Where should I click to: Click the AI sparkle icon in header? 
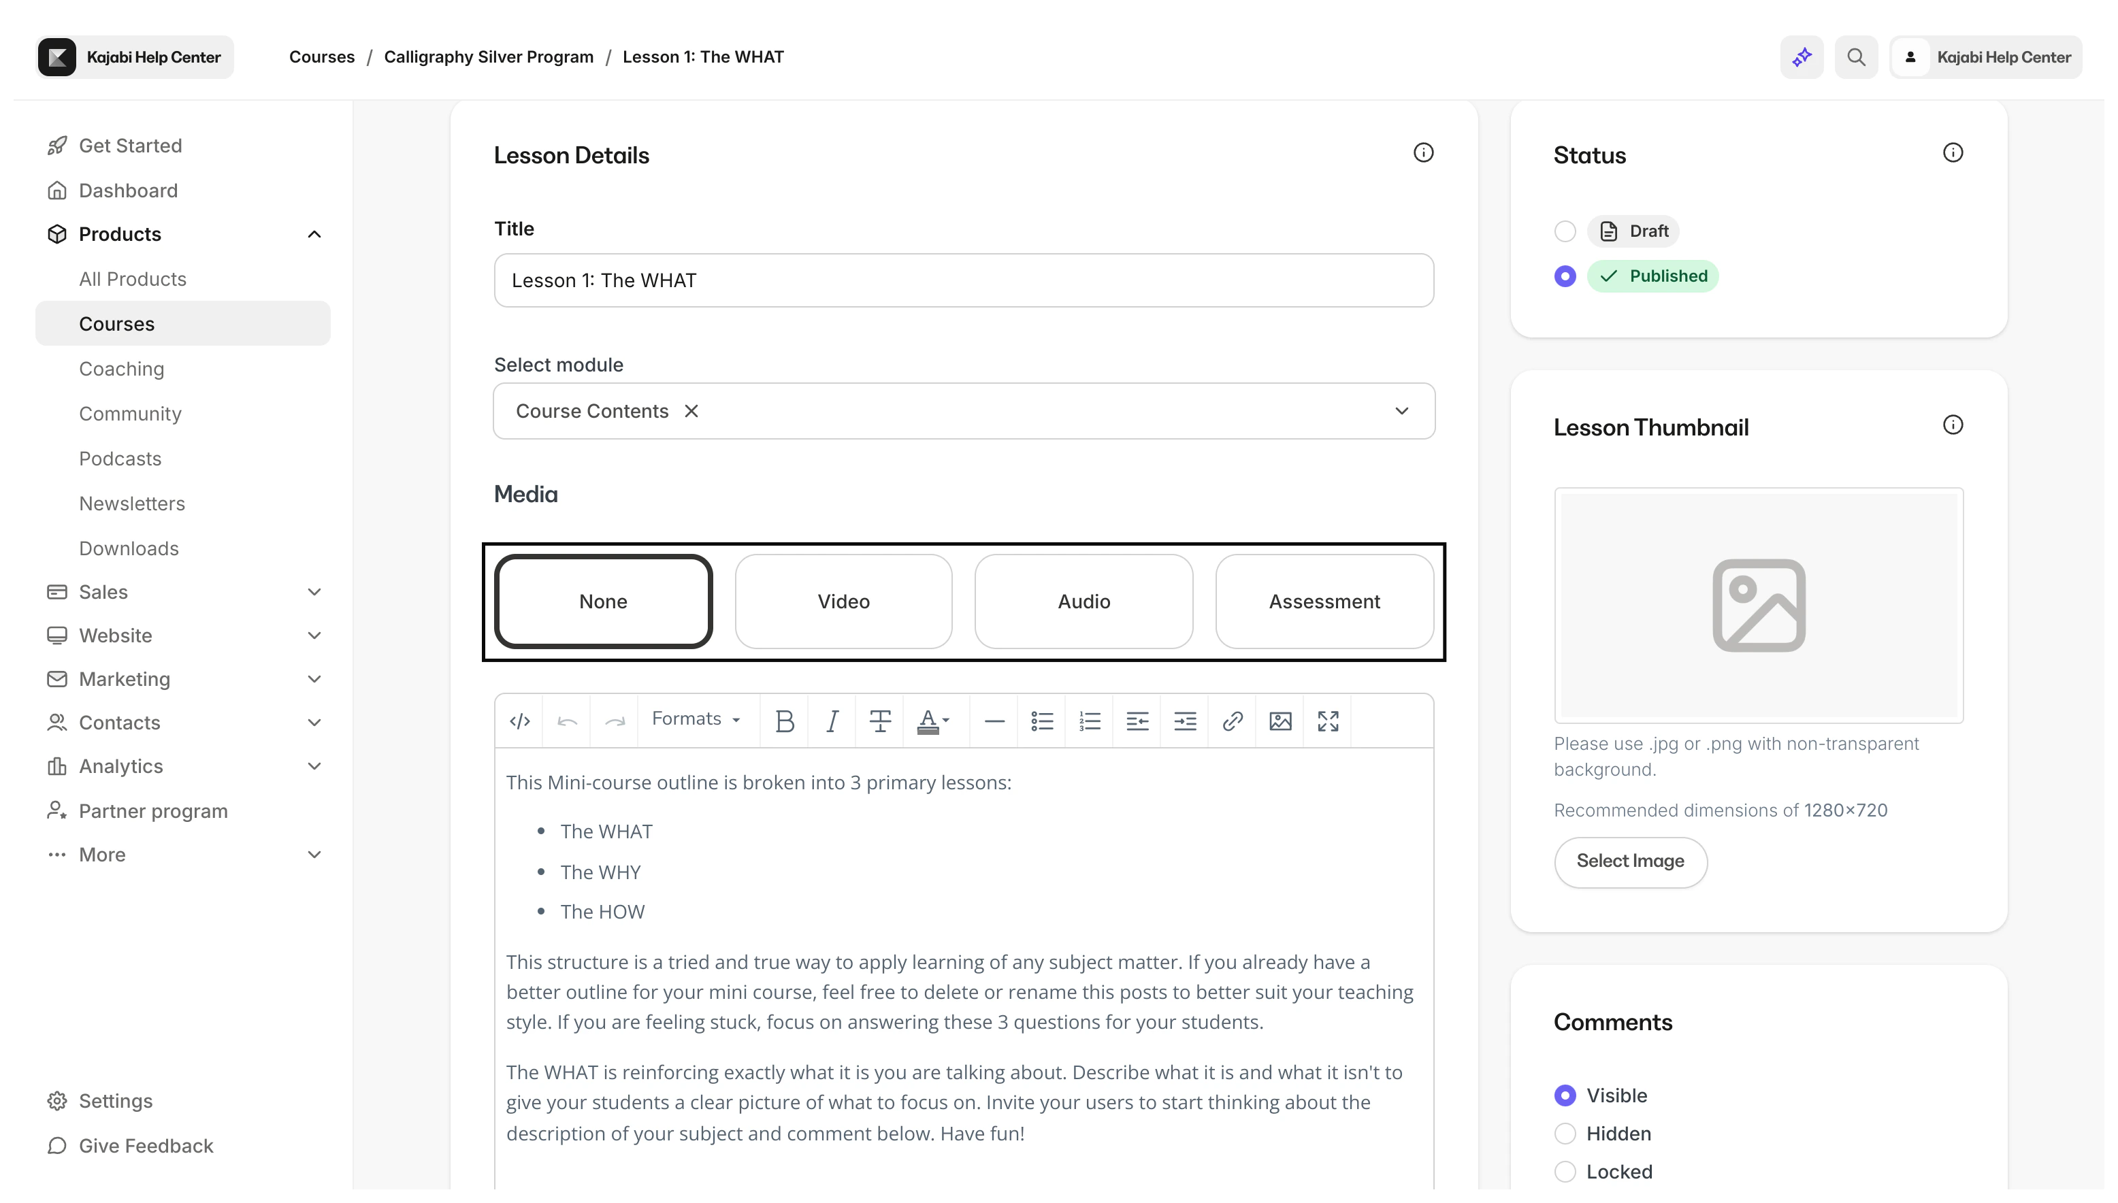(1802, 57)
